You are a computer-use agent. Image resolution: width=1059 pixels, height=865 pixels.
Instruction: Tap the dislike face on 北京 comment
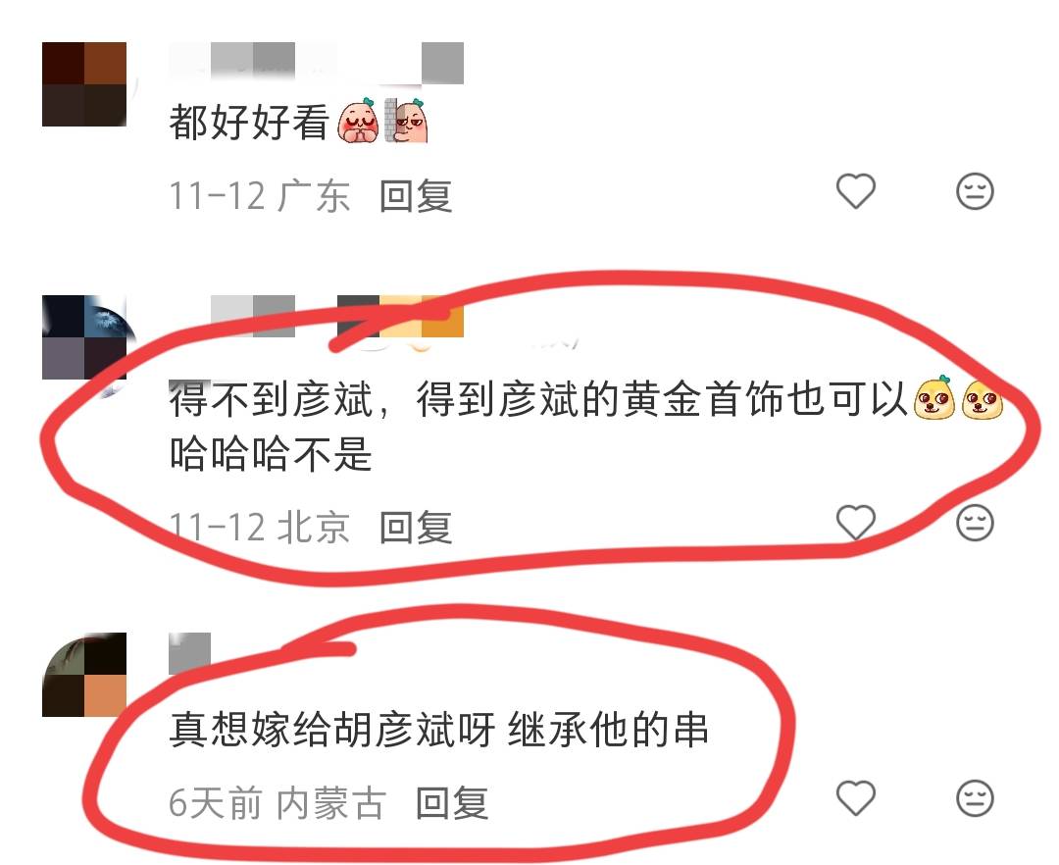coord(976,522)
